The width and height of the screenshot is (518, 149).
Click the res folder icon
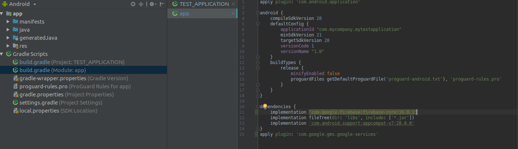(15, 46)
